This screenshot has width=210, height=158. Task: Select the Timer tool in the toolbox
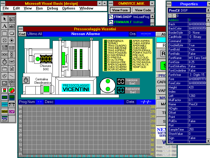point(4,62)
